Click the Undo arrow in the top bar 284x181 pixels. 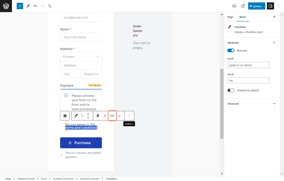tap(35, 6)
